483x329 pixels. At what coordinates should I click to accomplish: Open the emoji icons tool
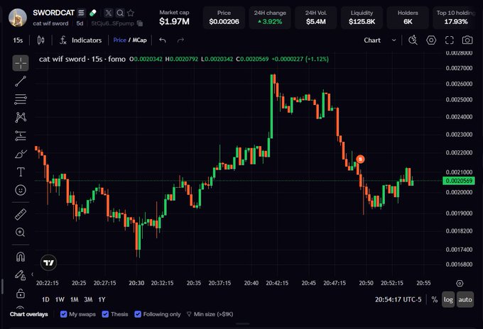(21, 190)
